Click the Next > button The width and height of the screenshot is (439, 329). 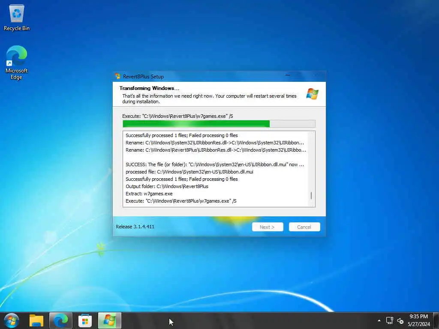tap(268, 227)
